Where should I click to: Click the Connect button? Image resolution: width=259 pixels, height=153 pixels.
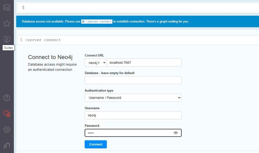coord(96,144)
